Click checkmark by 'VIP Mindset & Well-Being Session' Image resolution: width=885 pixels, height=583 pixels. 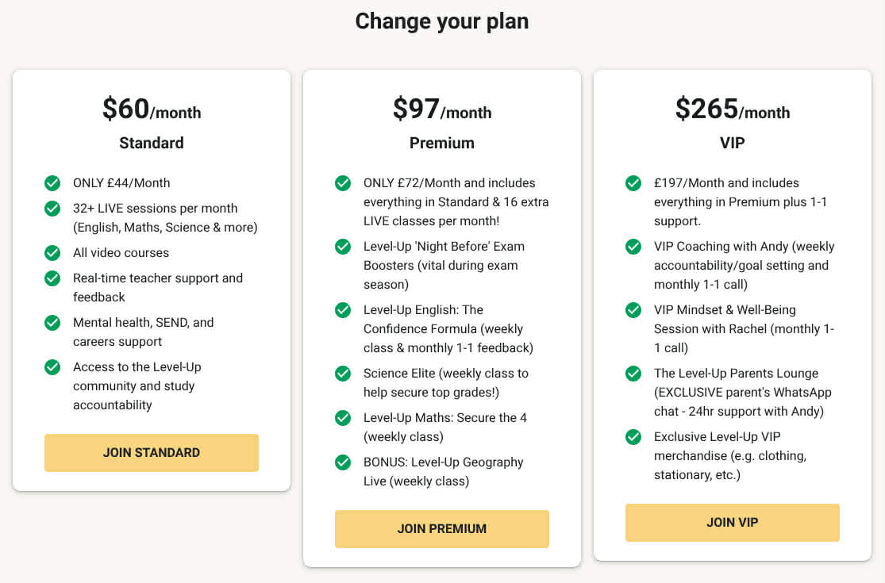[633, 310]
